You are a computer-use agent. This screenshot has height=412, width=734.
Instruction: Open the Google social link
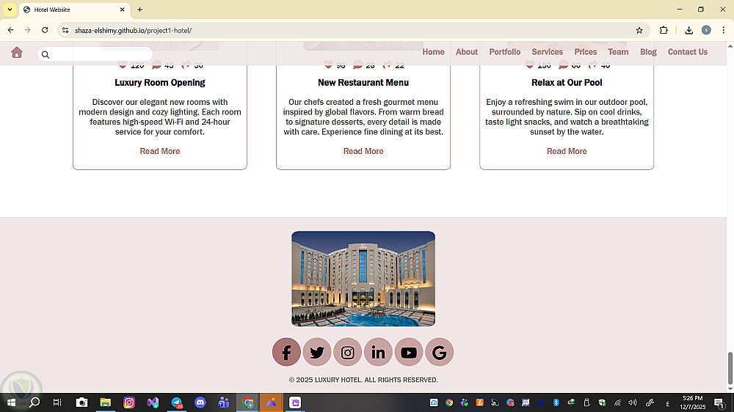[x=439, y=352]
